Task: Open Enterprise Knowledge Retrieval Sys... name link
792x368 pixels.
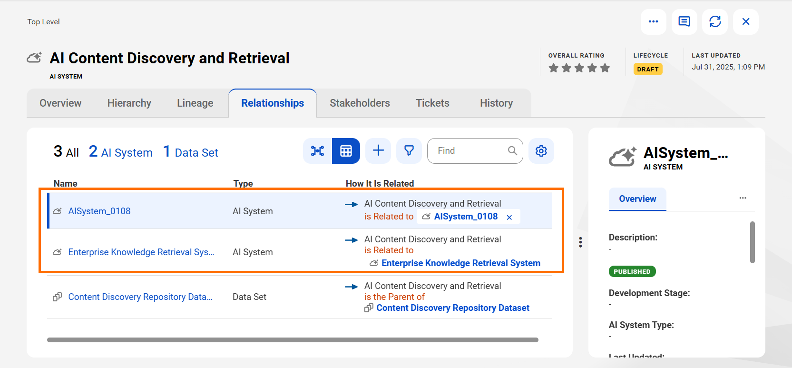Action: tap(141, 252)
